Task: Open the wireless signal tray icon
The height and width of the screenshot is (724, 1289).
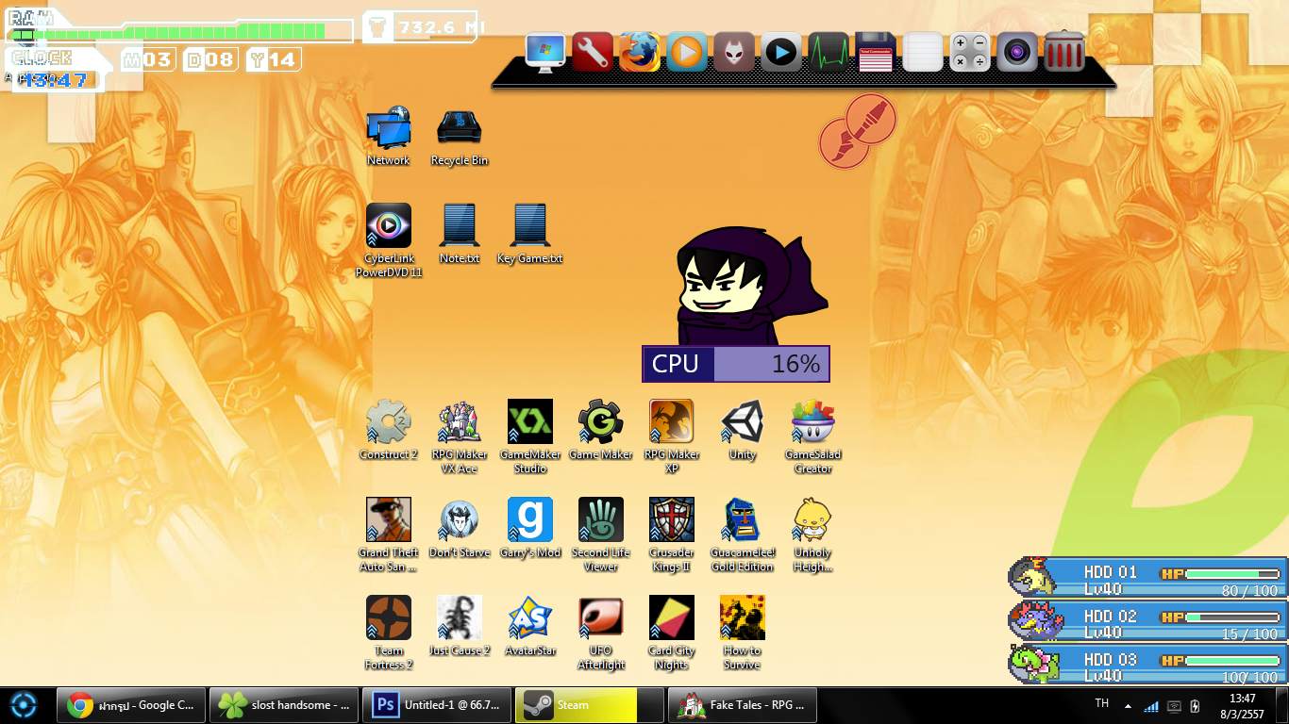Action: point(1151,706)
